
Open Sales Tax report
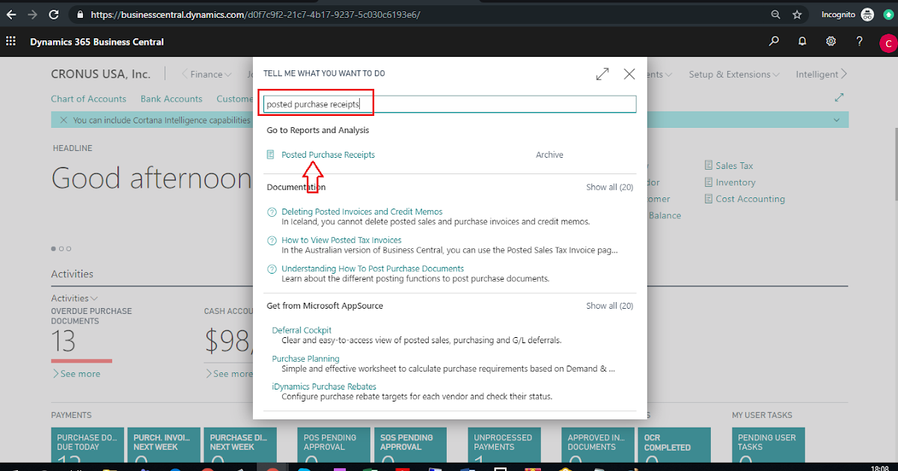click(734, 166)
